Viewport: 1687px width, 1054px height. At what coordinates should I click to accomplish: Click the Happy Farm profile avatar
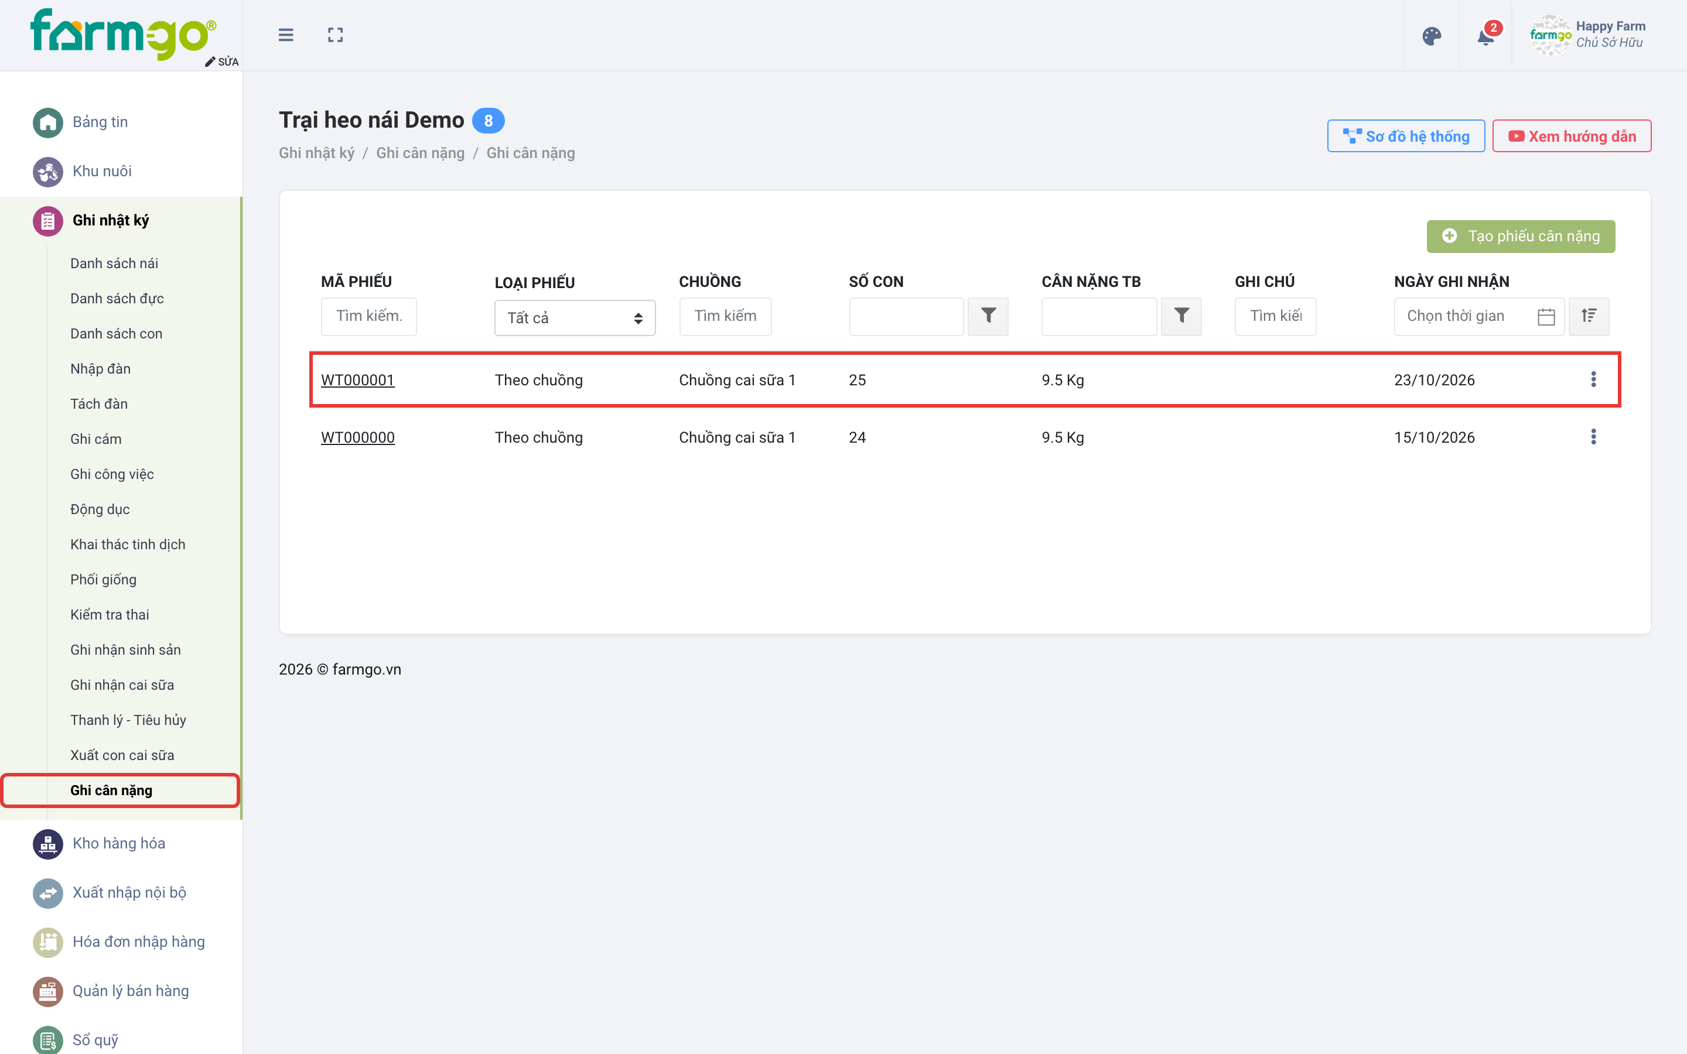(x=1550, y=35)
